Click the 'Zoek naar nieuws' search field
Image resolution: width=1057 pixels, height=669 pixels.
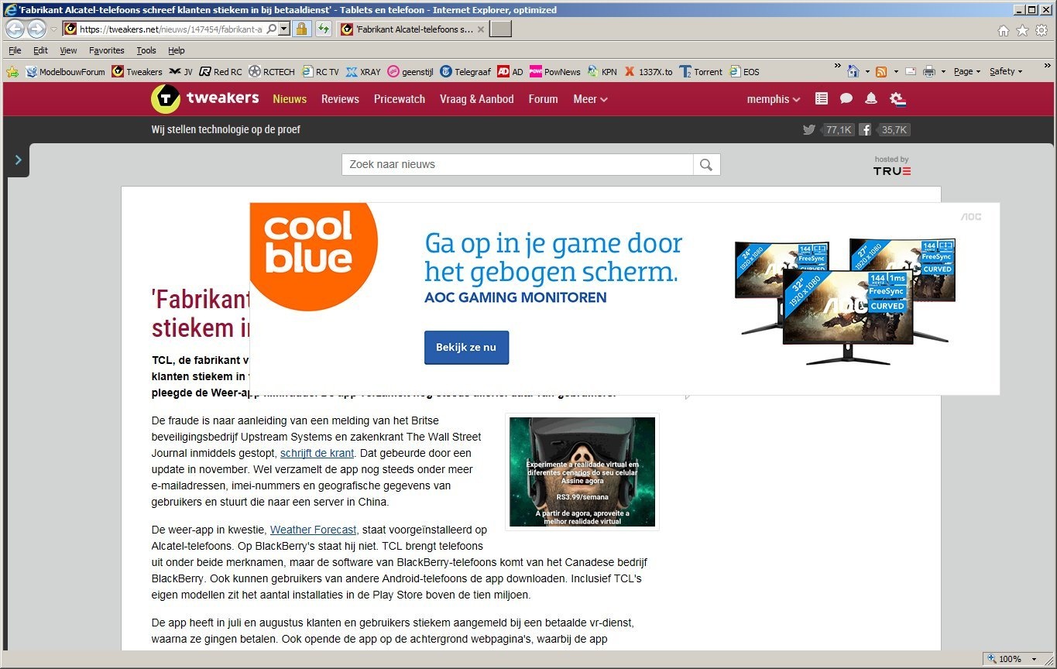[x=517, y=164]
